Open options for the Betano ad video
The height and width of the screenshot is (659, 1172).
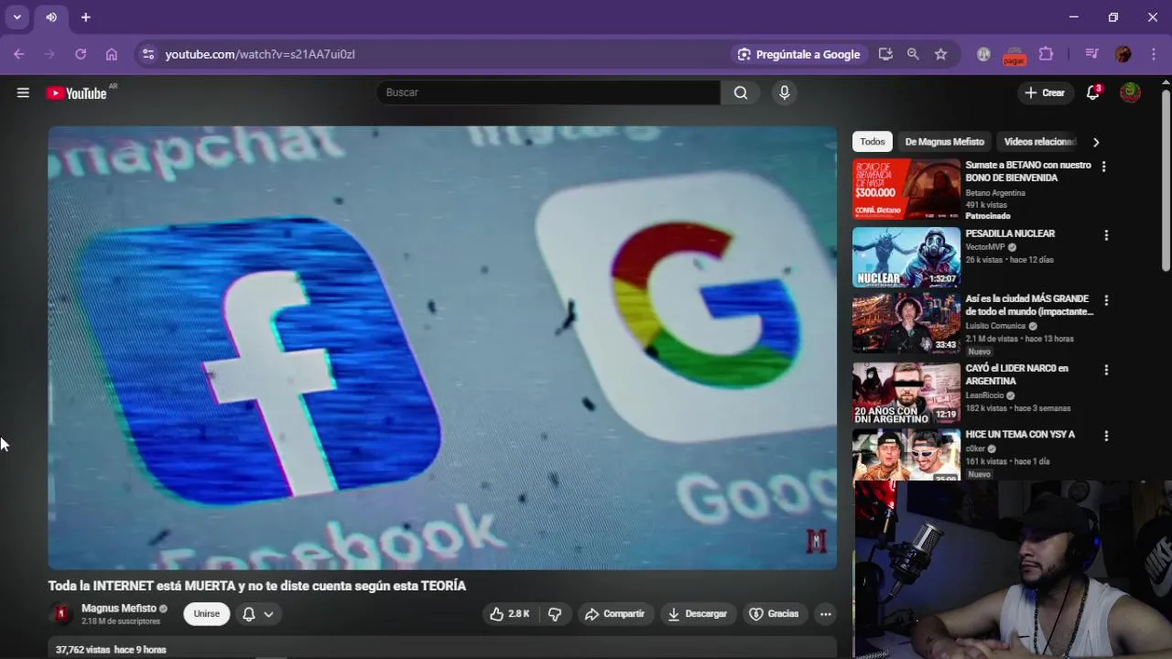[x=1103, y=167]
